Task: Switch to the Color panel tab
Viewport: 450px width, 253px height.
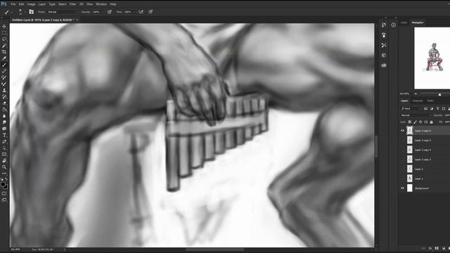Action: [404, 22]
